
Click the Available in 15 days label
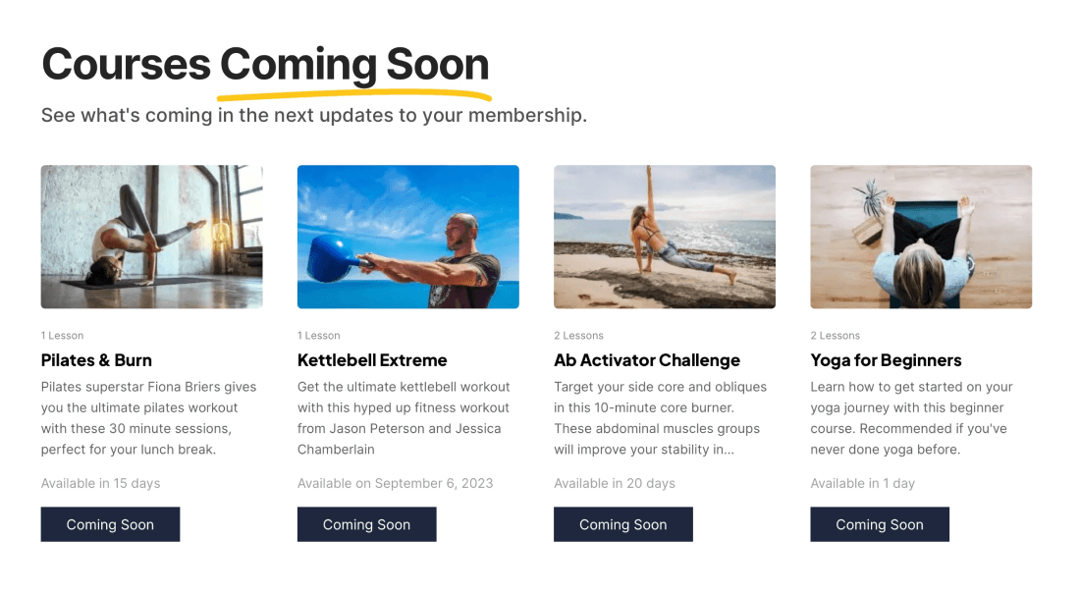tap(100, 483)
